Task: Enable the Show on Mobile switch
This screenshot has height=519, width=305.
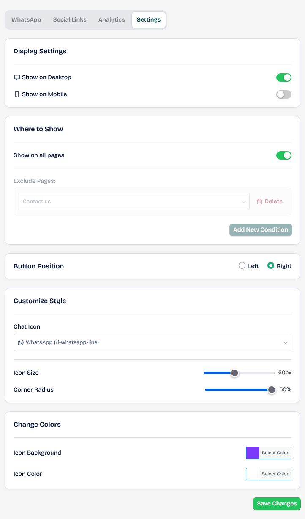Action: coord(283,94)
